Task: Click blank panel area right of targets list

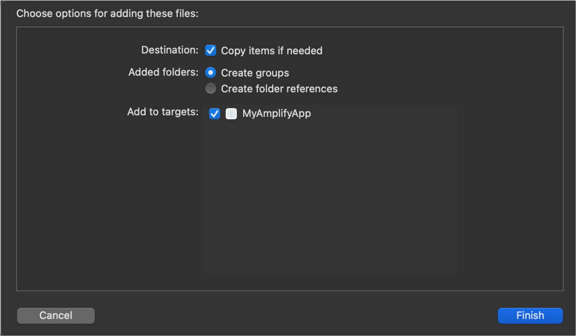Action: [x=509, y=192]
